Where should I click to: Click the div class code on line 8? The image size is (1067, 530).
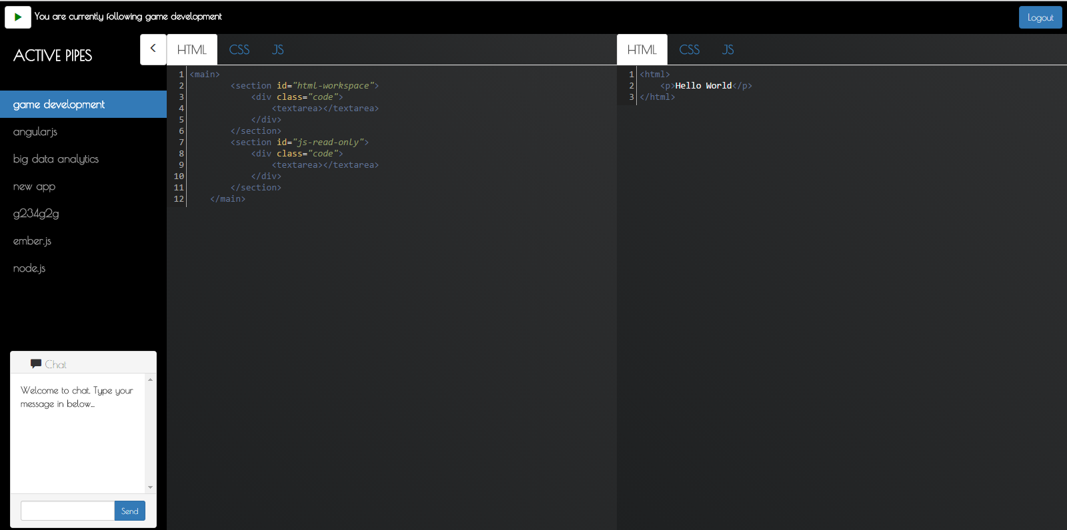click(x=297, y=154)
